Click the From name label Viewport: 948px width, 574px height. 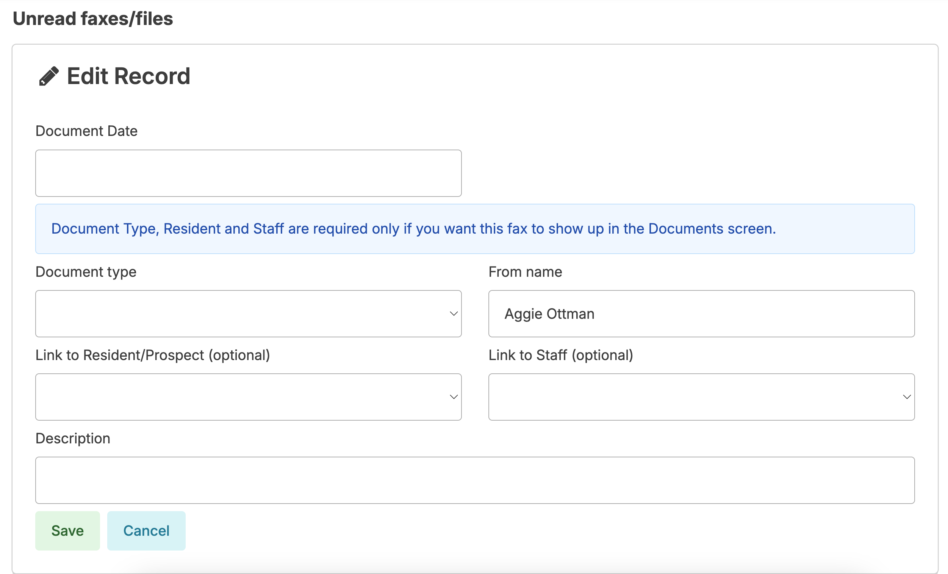pos(525,272)
